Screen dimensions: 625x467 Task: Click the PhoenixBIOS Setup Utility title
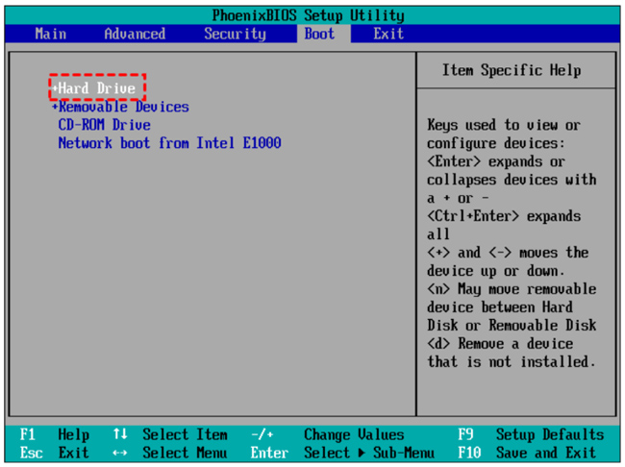coord(308,15)
